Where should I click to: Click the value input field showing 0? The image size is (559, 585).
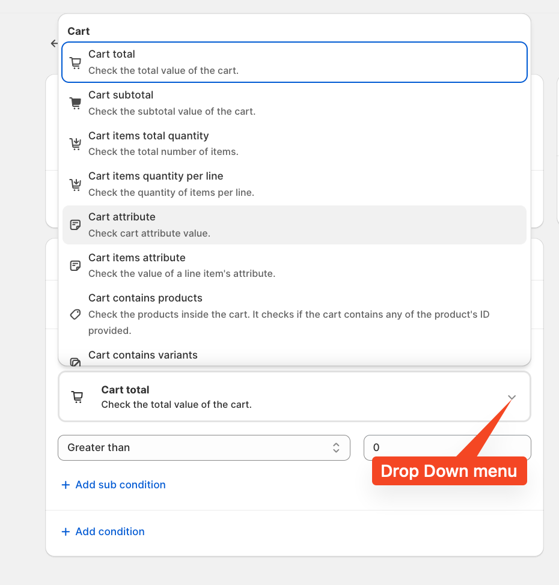point(409,447)
